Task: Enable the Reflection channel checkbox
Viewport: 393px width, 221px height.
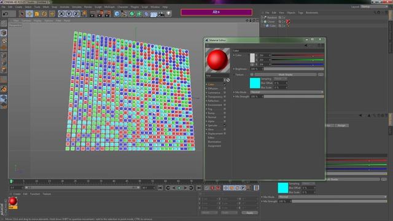Action: point(225,101)
